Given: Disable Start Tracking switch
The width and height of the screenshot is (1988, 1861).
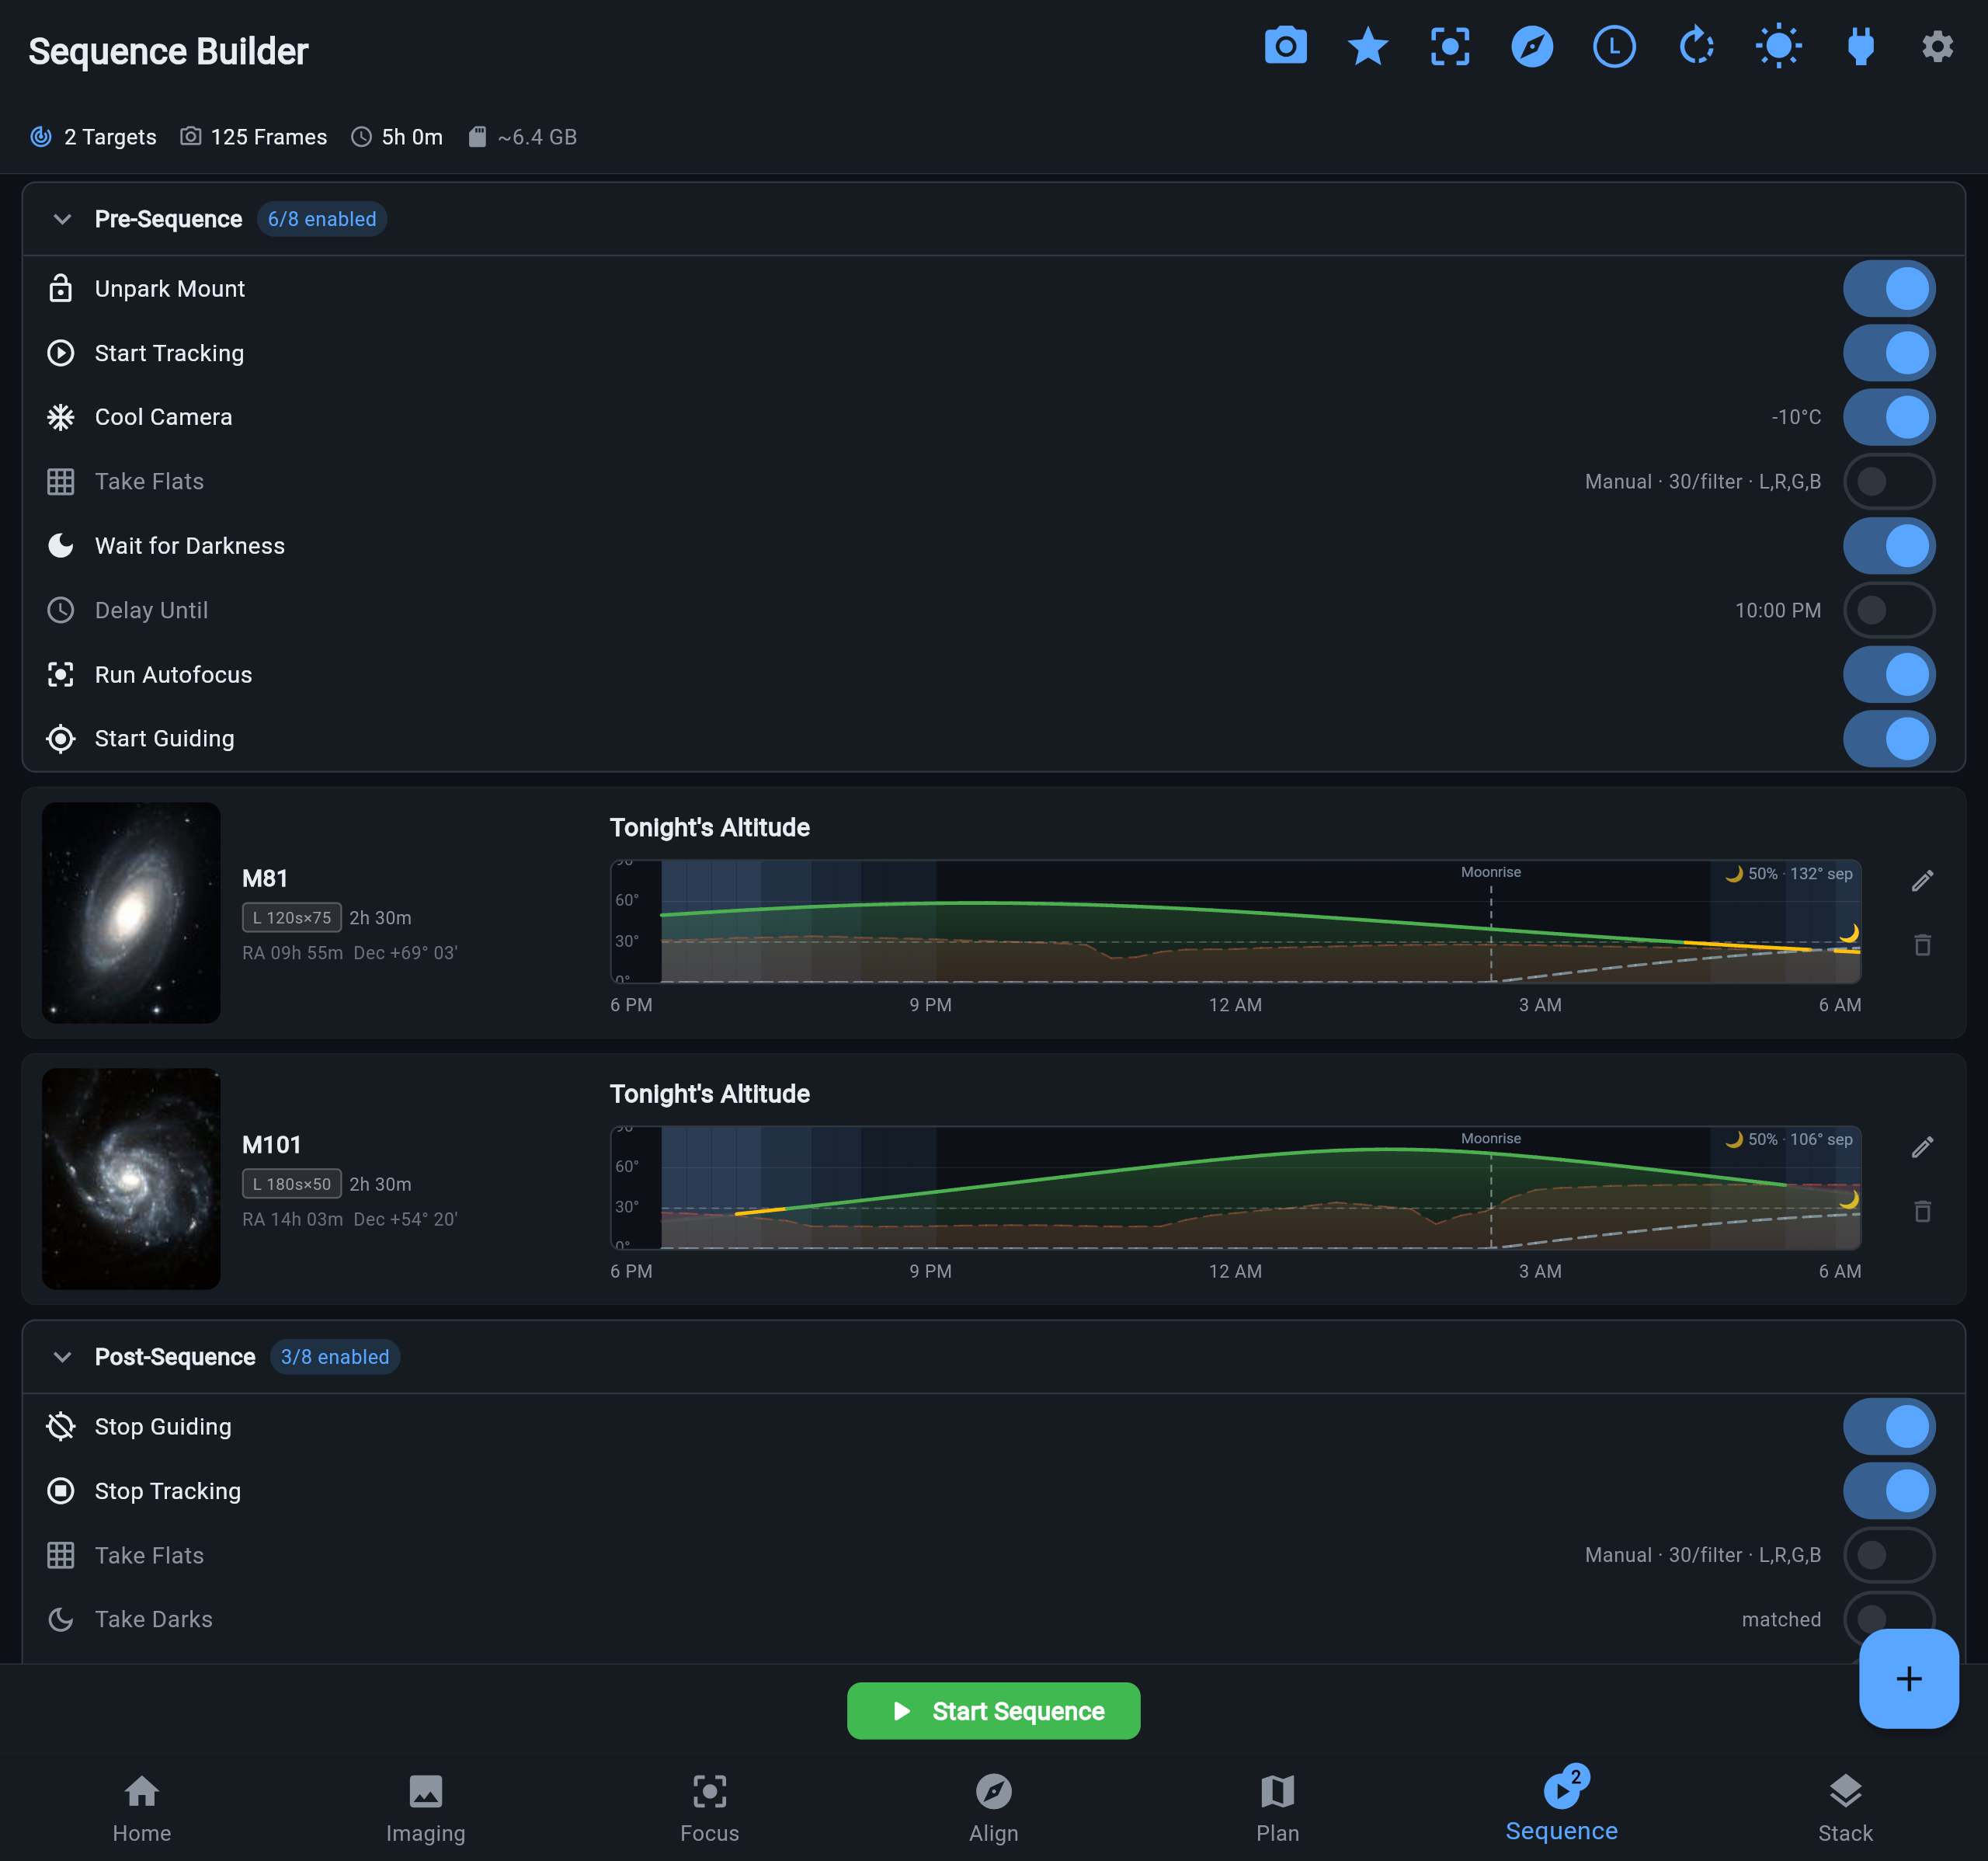Looking at the screenshot, I should pyautogui.click(x=1888, y=353).
